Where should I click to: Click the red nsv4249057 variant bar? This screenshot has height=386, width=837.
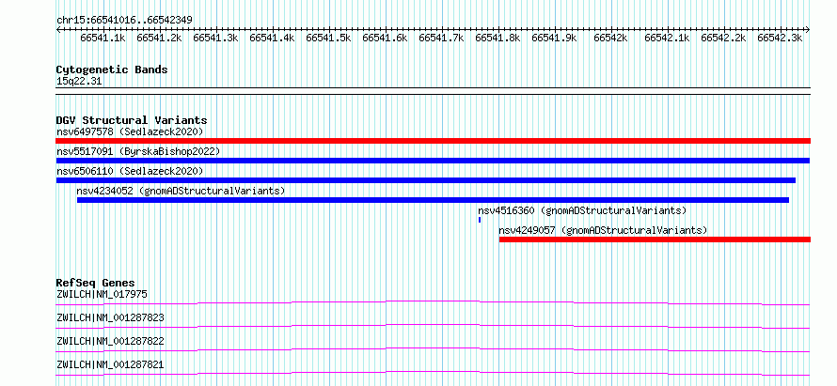[655, 239]
